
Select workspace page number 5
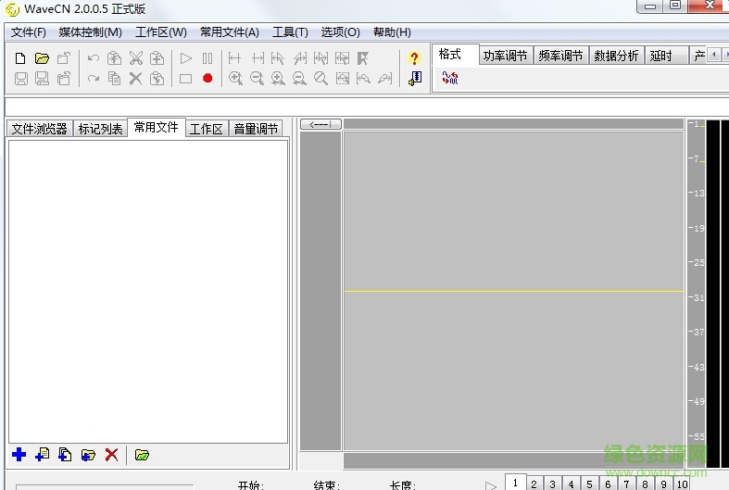pyautogui.click(x=589, y=484)
